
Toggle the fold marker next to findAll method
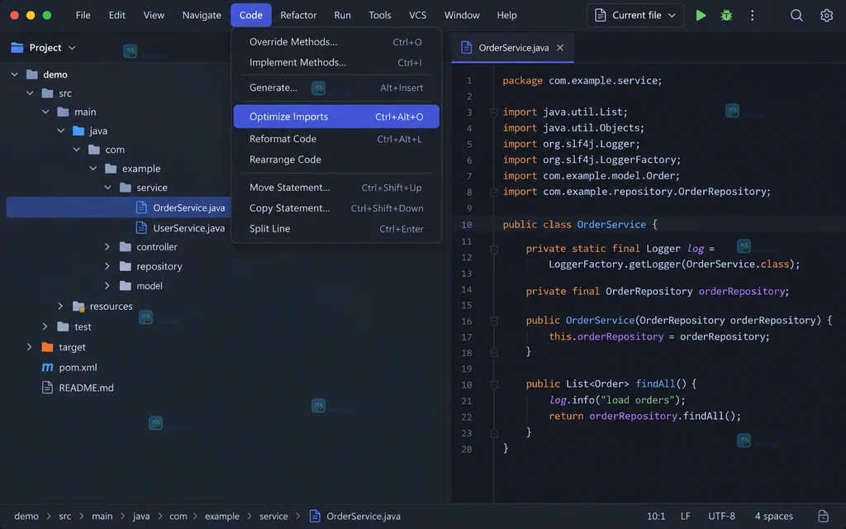(494, 384)
